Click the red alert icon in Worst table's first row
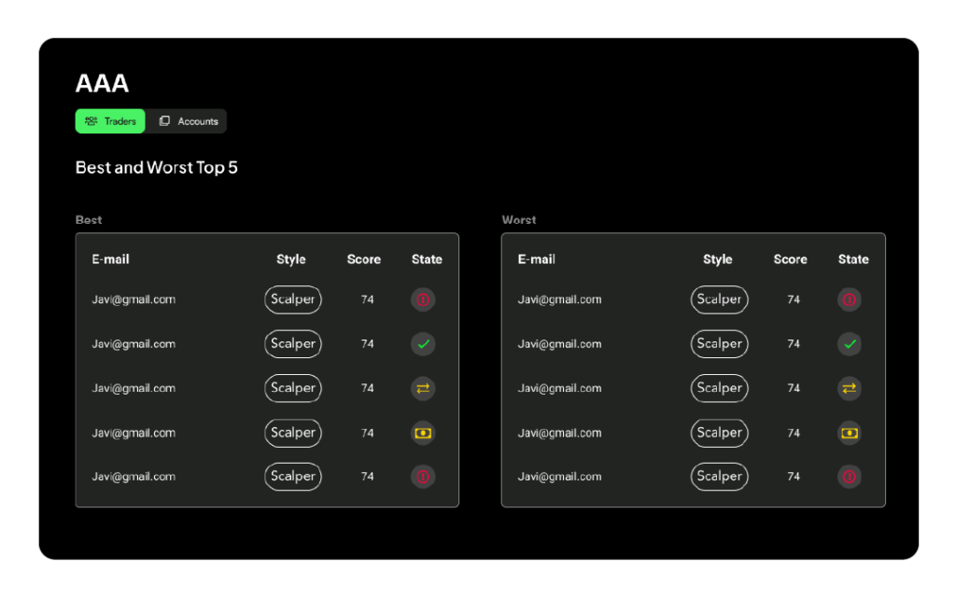Screen dimensions: 956x597 click(x=850, y=299)
